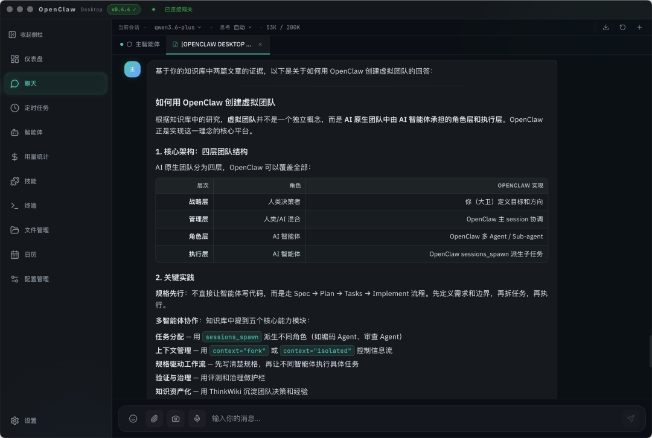Collapse the sidebar with 收起侧栏
This screenshot has width=652, height=438.
click(x=26, y=34)
